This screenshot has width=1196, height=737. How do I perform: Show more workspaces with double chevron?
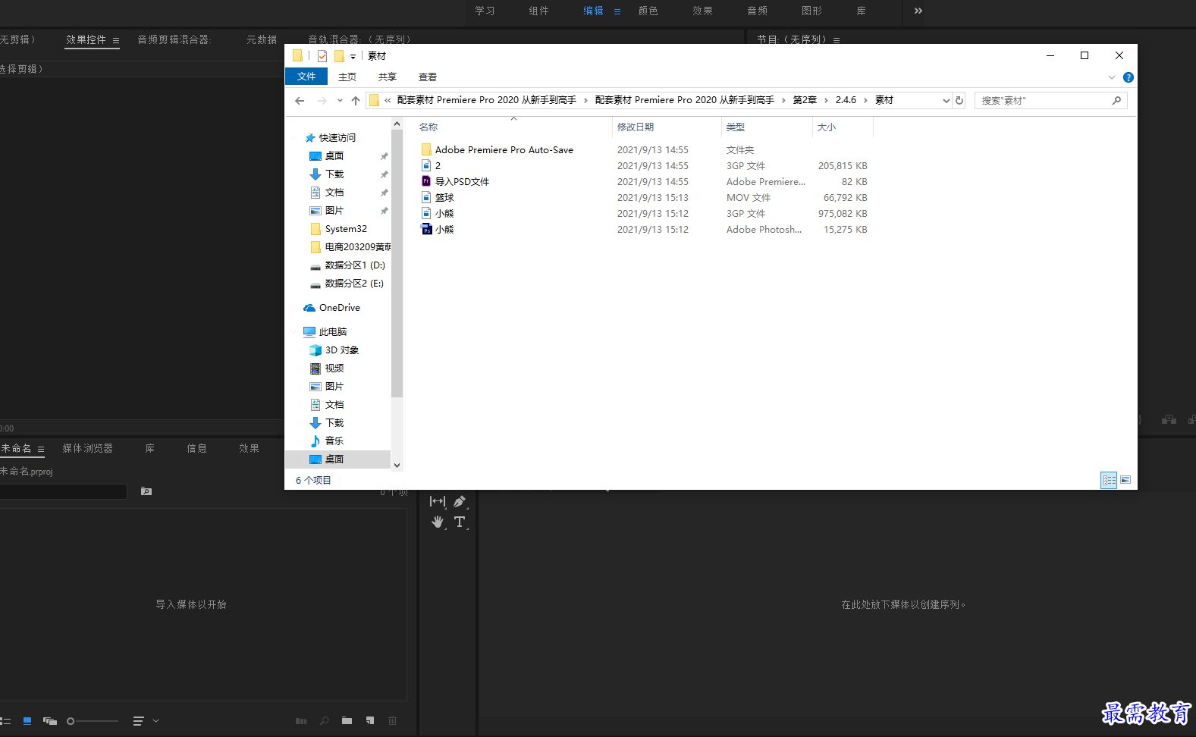(918, 11)
